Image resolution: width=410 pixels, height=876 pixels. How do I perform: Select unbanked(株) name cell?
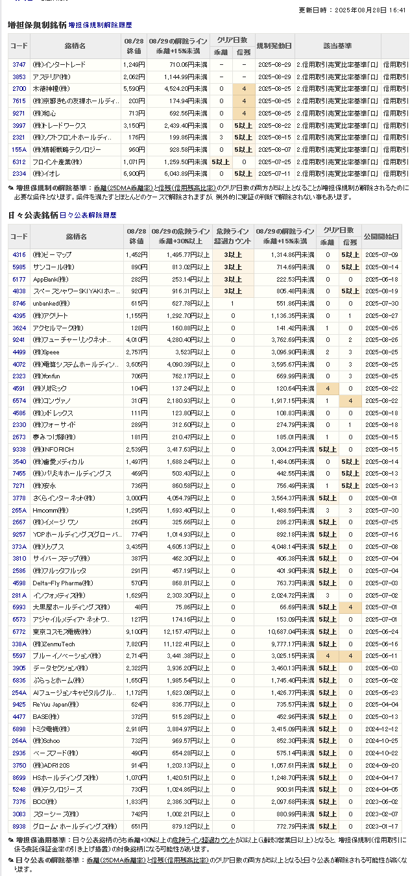tap(76, 304)
